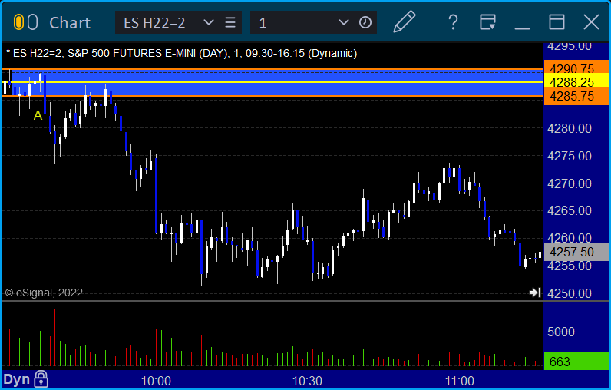Click the 4275.00 price axis label
The height and width of the screenshot is (390, 611).
(x=570, y=156)
